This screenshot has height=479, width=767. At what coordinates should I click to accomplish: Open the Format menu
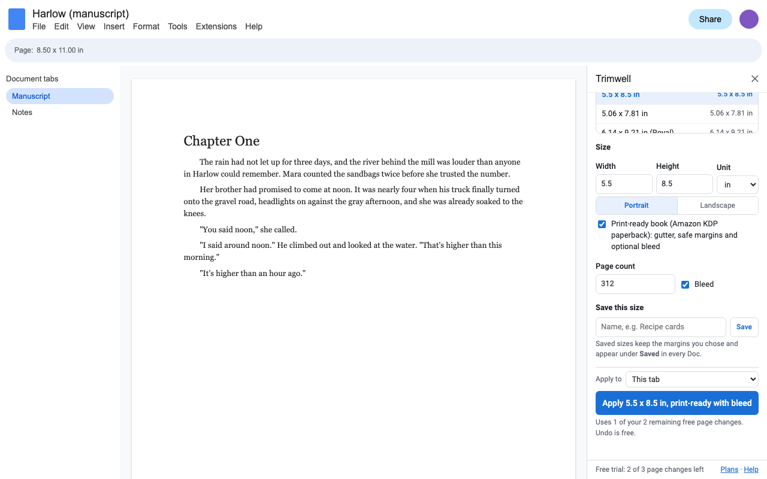146,26
